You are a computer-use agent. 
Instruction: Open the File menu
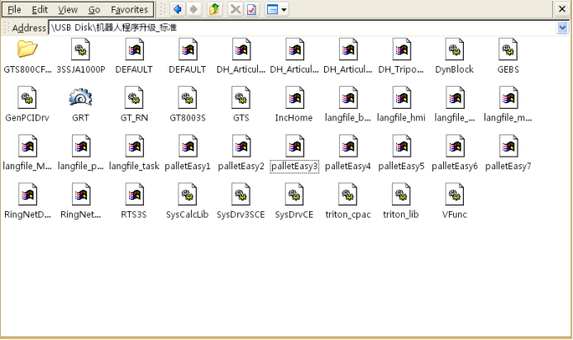pyautogui.click(x=14, y=9)
